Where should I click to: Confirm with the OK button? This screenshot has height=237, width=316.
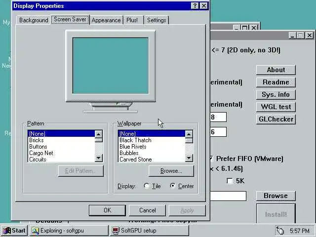[107, 210]
